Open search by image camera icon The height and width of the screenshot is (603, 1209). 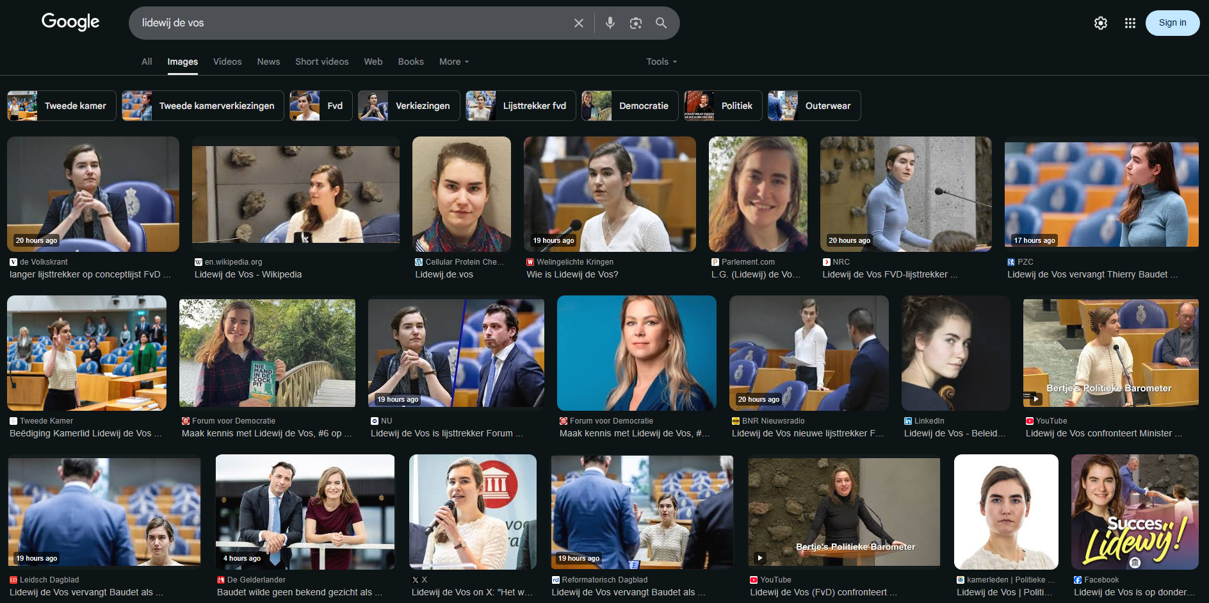[636, 23]
